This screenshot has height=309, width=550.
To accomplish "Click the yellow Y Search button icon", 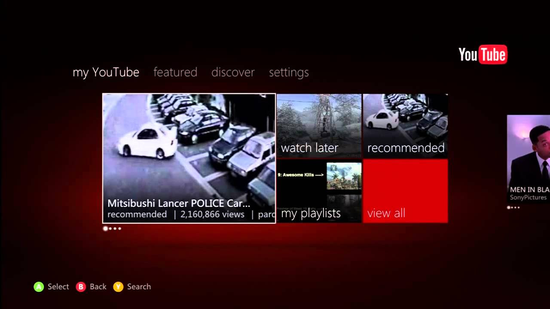I will [x=118, y=287].
